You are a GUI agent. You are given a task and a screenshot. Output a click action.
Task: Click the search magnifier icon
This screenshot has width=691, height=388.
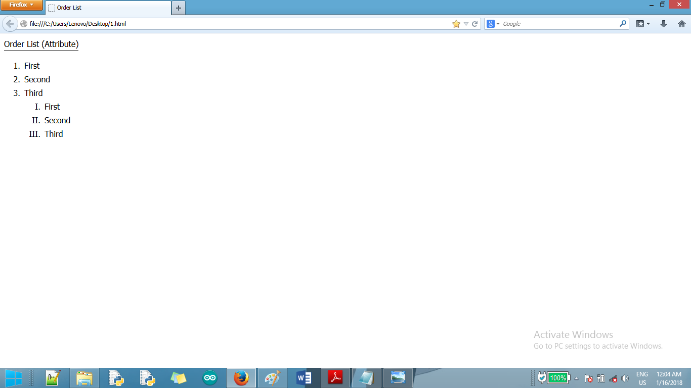[x=623, y=24]
